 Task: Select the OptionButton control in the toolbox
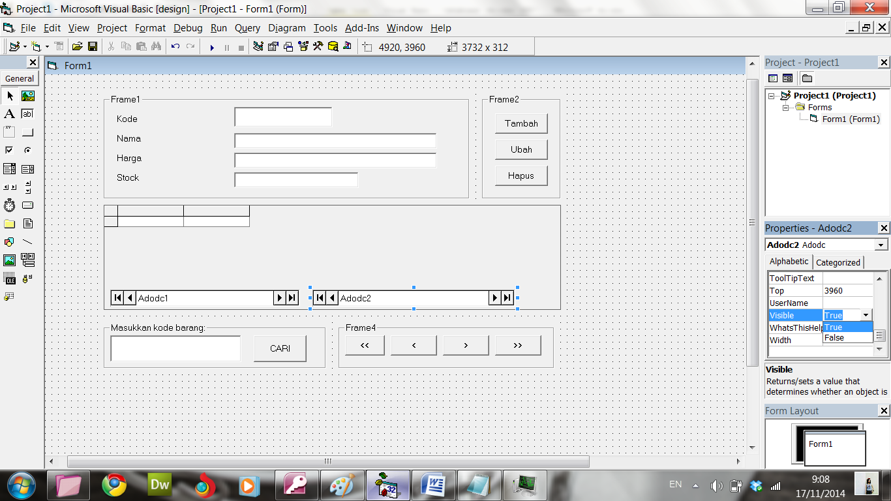point(27,149)
